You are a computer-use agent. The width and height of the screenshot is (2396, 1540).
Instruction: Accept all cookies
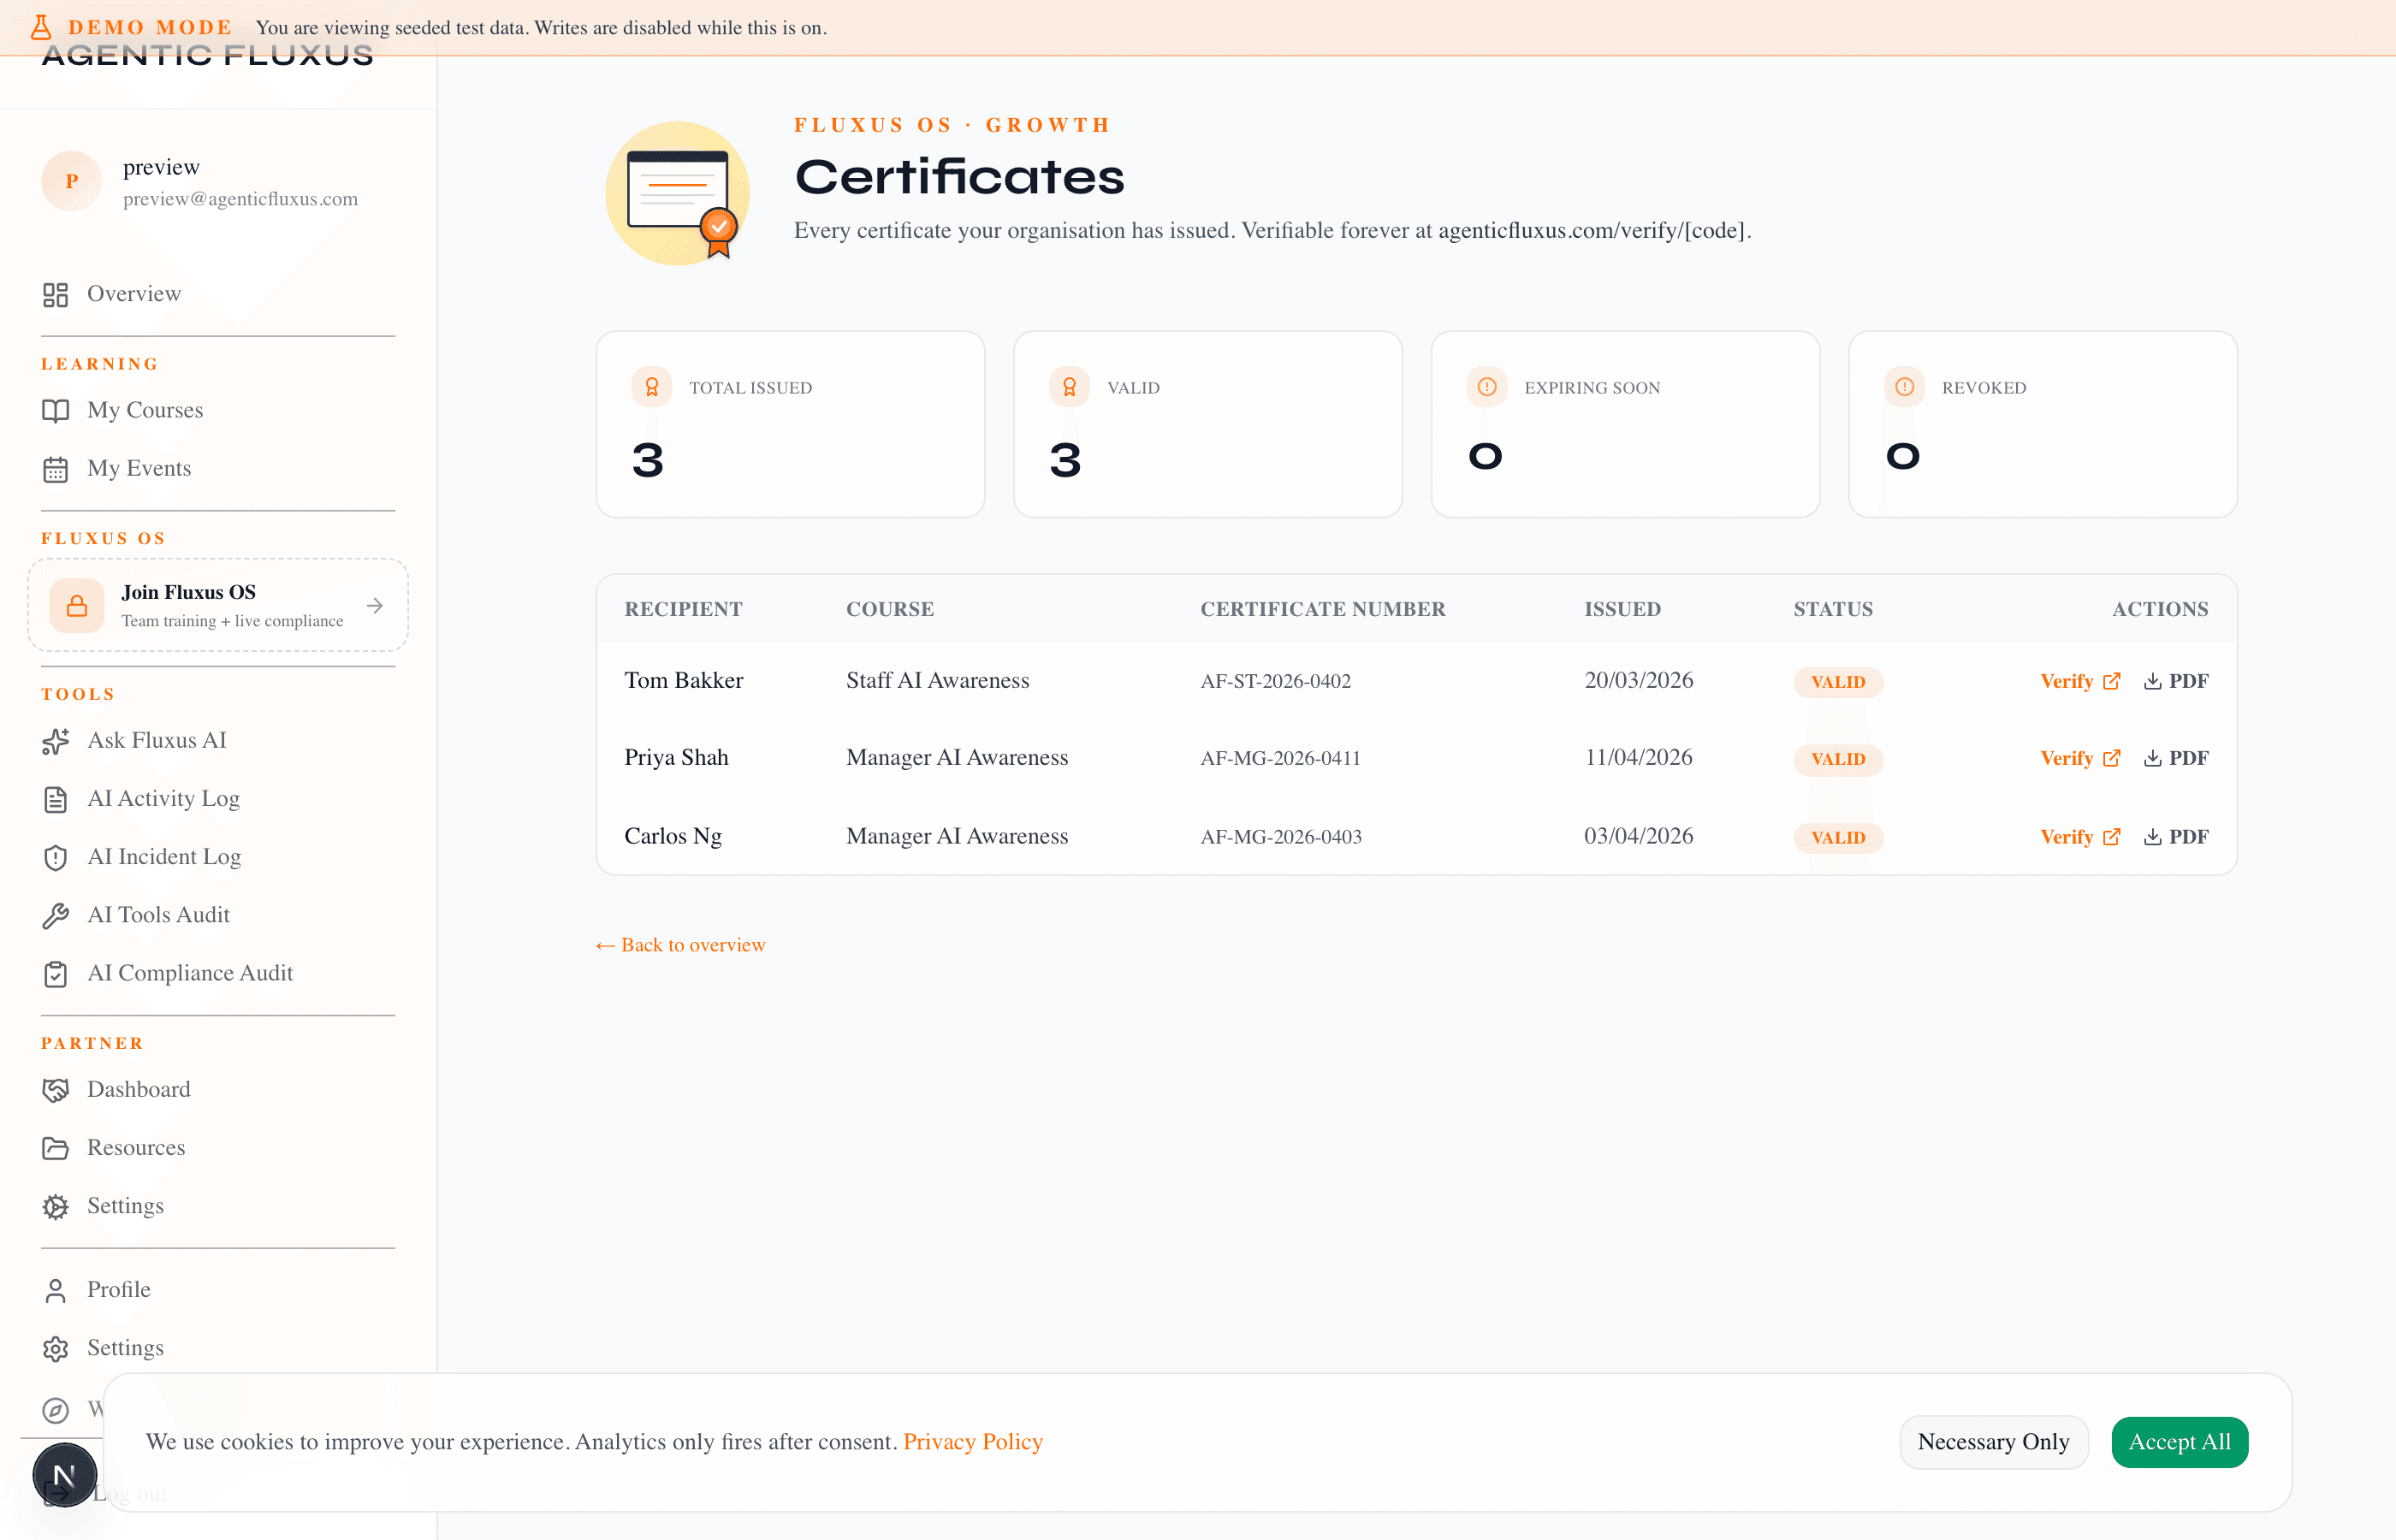tap(2179, 1441)
